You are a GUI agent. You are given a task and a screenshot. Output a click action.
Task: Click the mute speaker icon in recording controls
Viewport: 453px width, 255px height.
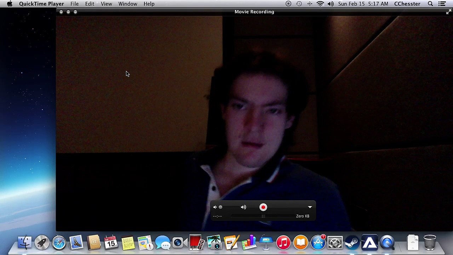(x=215, y=207)
